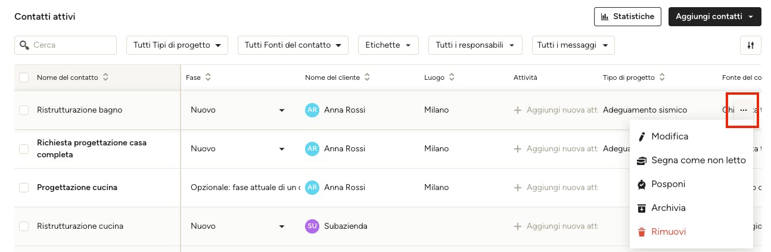This screenshot has height=252, width=771.
Task: Open the column settings filter icon
Action: click(x=750, y=45)
